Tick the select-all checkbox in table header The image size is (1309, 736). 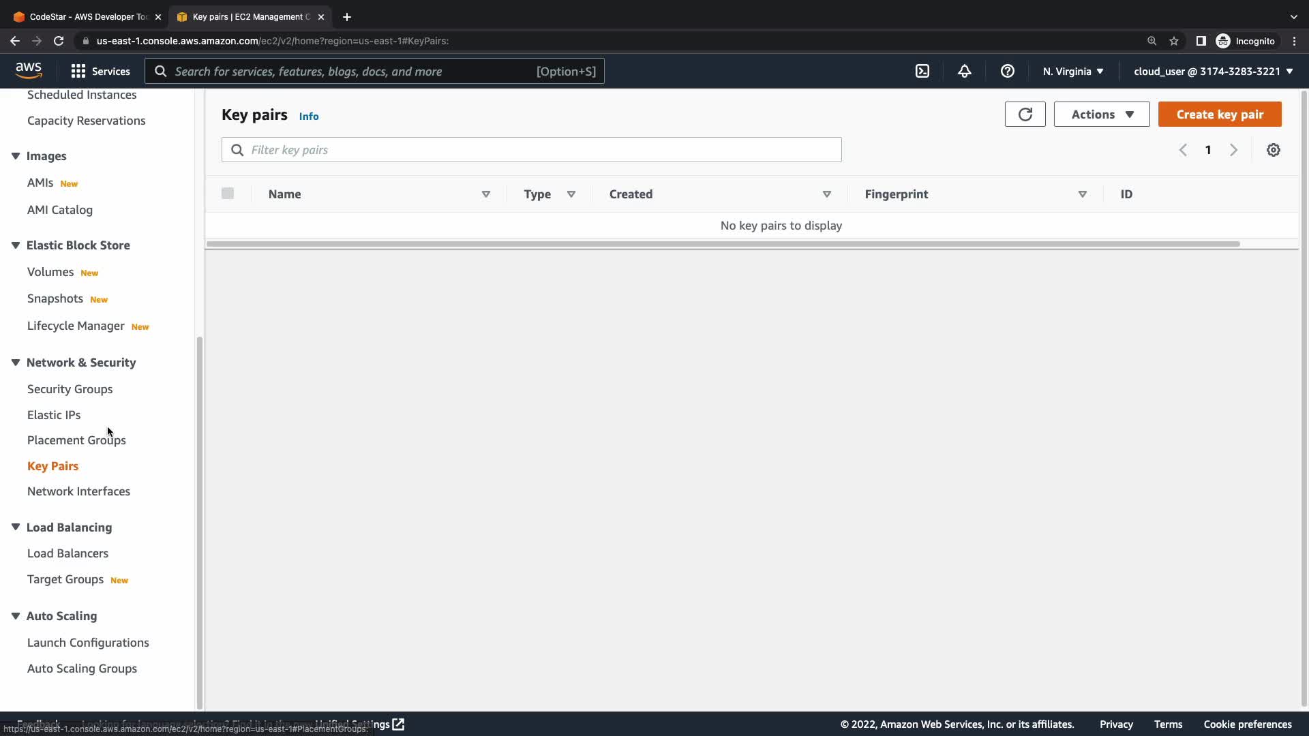click(228, 194)
